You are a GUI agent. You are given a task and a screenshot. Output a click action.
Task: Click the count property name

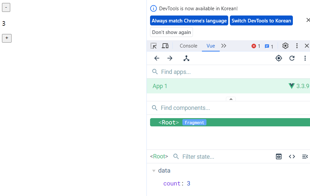coord(172,183)
